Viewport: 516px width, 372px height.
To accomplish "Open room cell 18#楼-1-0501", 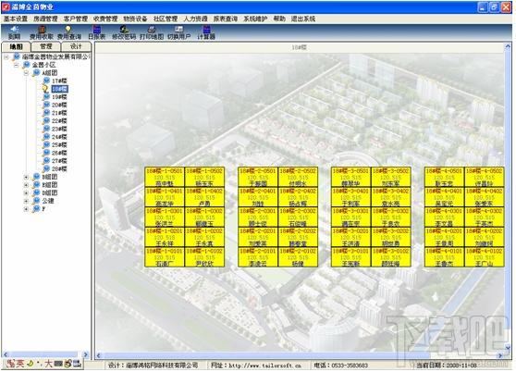I will point(165,177).
